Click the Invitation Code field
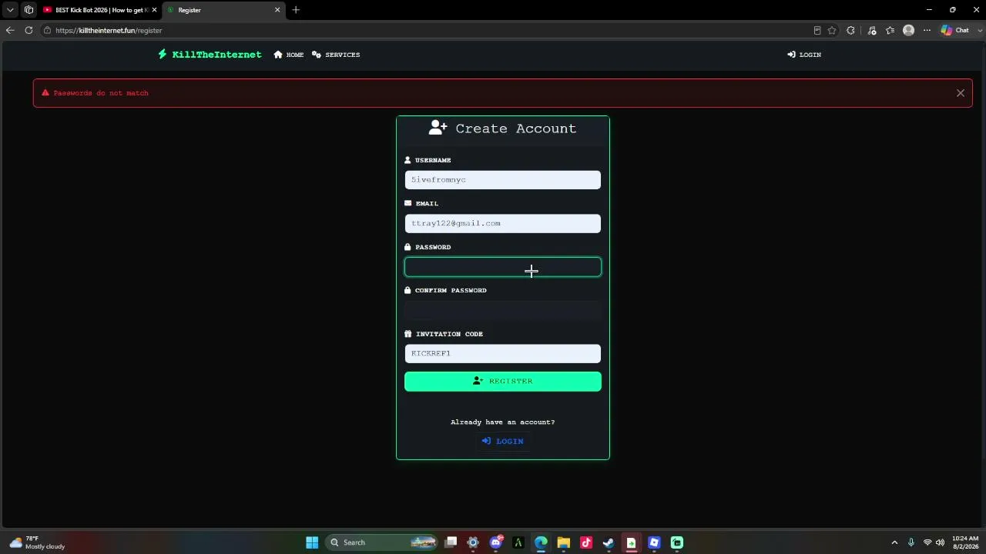 (x=503, y=353)
